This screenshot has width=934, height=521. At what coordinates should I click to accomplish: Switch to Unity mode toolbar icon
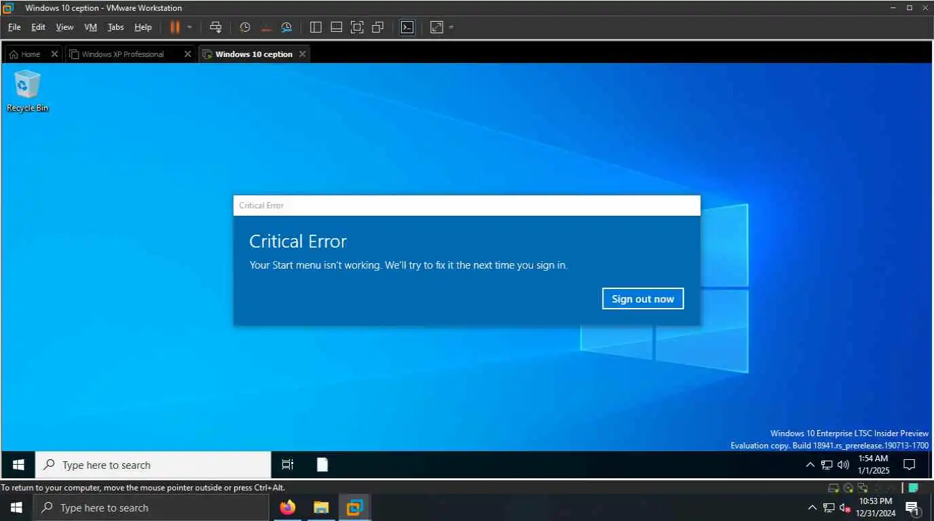tap(378, 27)
